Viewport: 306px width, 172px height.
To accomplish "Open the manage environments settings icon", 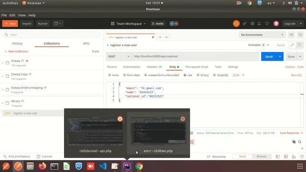I will [x=300, y=35].
